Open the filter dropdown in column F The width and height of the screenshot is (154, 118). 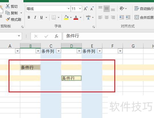(x=120, y=51)
